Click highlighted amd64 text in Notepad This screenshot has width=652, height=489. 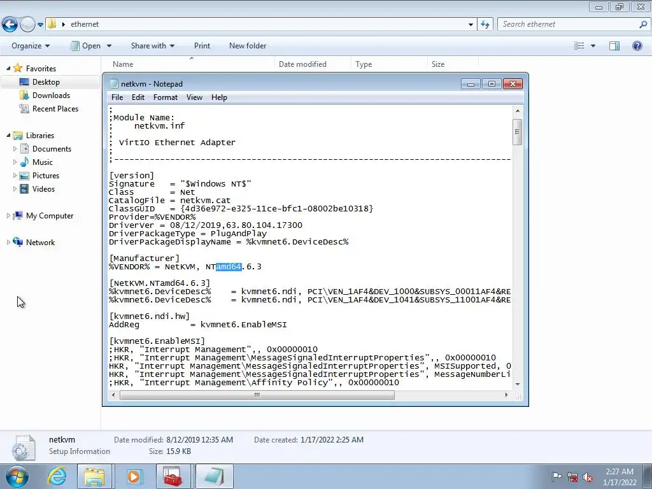point(229,267)
